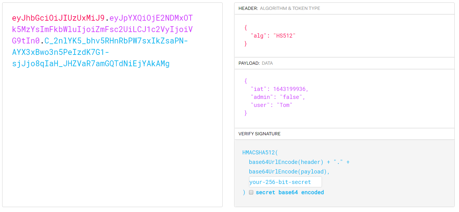Click the "Tom" user value in the payload
Screen dimensions: 459x212
point(284,105)
